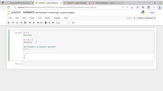Move selected cell down arrow
163x91 pixels.
pyautogui.click(x=34, y=23)
